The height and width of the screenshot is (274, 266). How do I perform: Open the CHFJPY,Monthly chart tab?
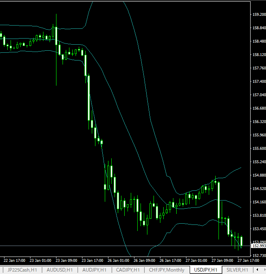(x=167, y=270)
